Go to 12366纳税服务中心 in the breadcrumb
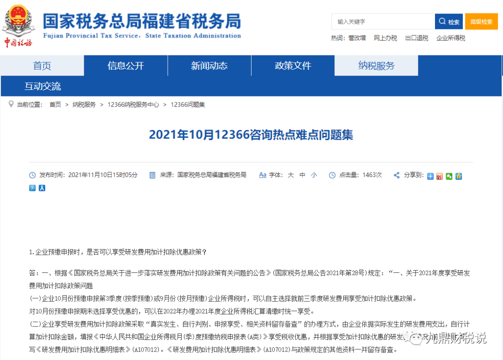503x360 pixels. point(133,105)
